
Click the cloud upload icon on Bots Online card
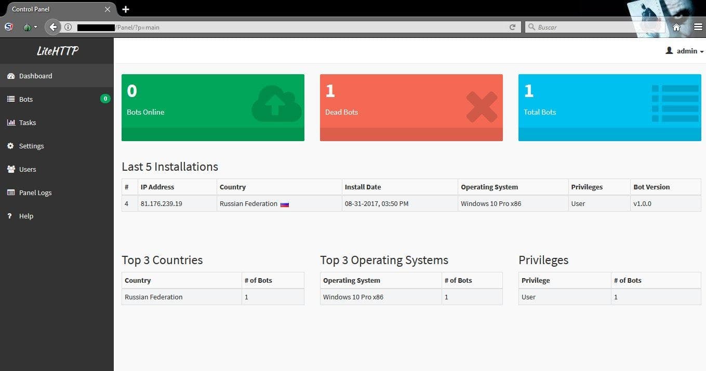click(276, 103)
